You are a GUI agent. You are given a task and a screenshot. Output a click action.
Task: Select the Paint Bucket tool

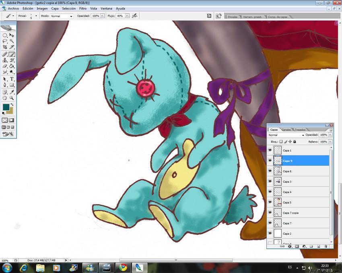[x=12, y=66]
